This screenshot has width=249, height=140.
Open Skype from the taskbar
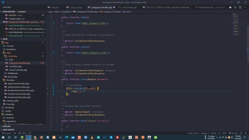click(111, 137)
